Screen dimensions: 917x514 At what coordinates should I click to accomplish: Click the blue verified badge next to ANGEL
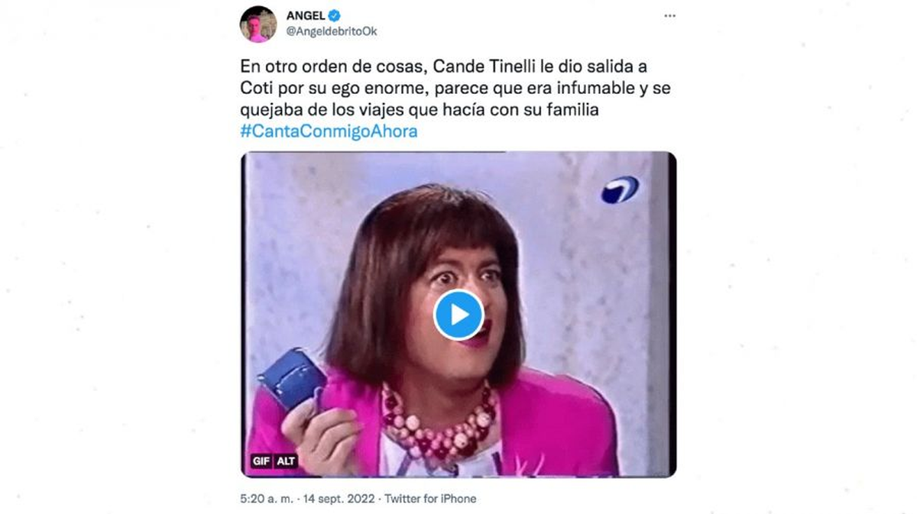[334, 15]
